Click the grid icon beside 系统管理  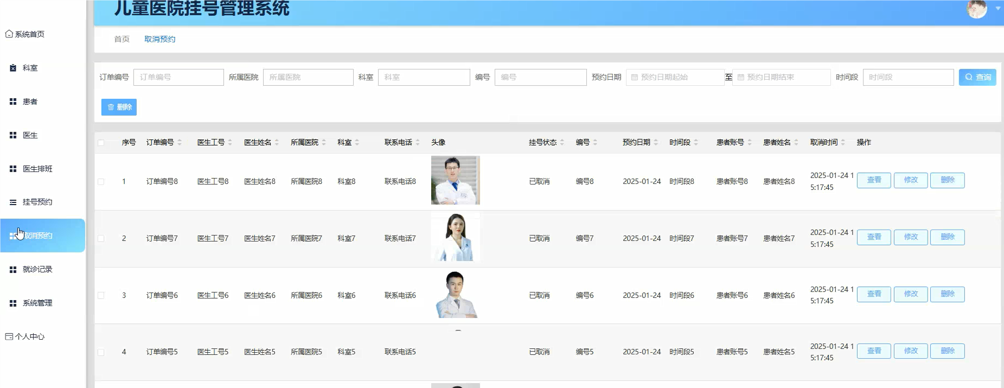coord(13,303)
